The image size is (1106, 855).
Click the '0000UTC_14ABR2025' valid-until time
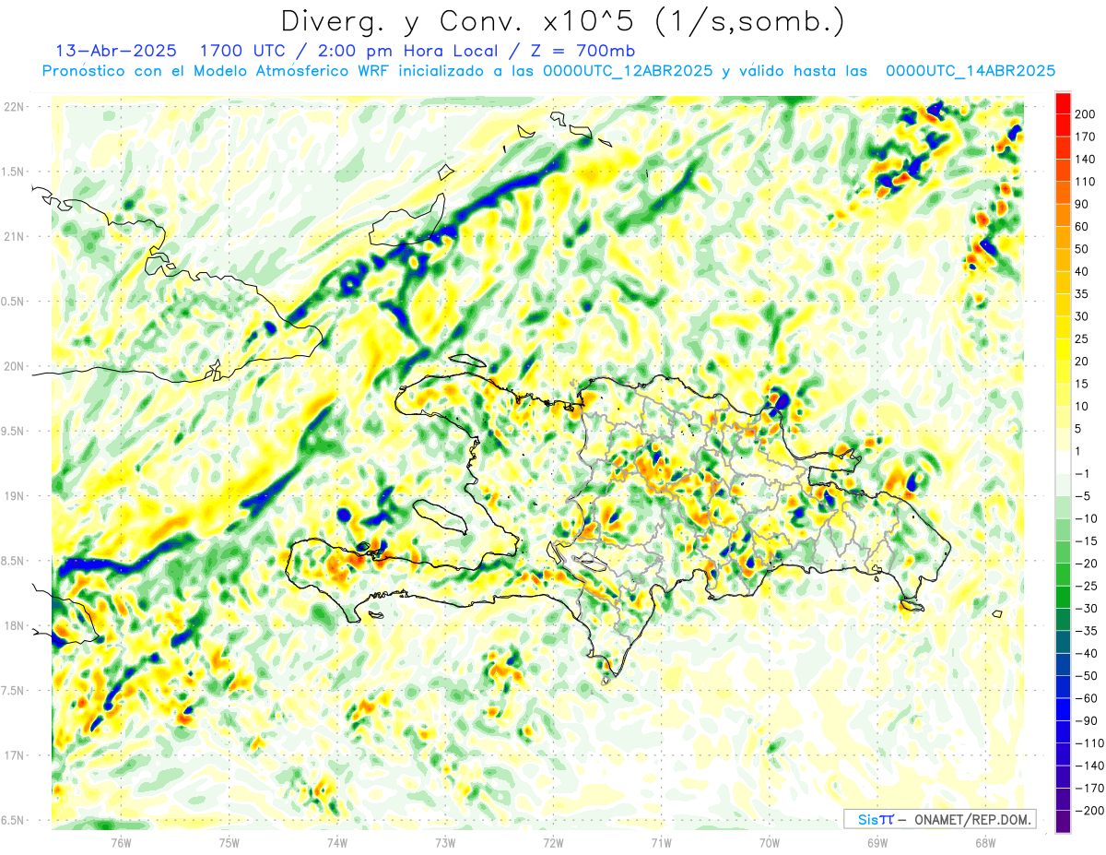pos(970,70)
